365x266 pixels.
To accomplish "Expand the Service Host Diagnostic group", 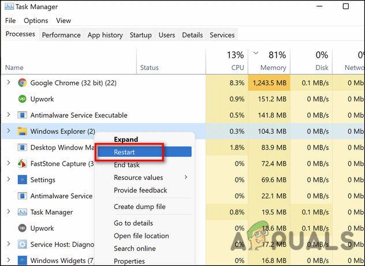I will [x=9, y=244].
